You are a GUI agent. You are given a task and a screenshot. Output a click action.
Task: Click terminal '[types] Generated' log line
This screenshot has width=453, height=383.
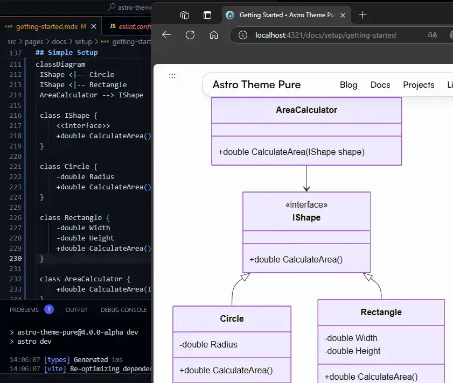pos(66,360)
